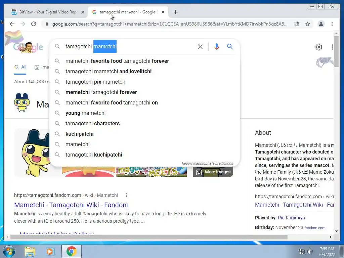Click vertical scrollbar down arrow
Viewport: 344px width, 258px height.
336,231
